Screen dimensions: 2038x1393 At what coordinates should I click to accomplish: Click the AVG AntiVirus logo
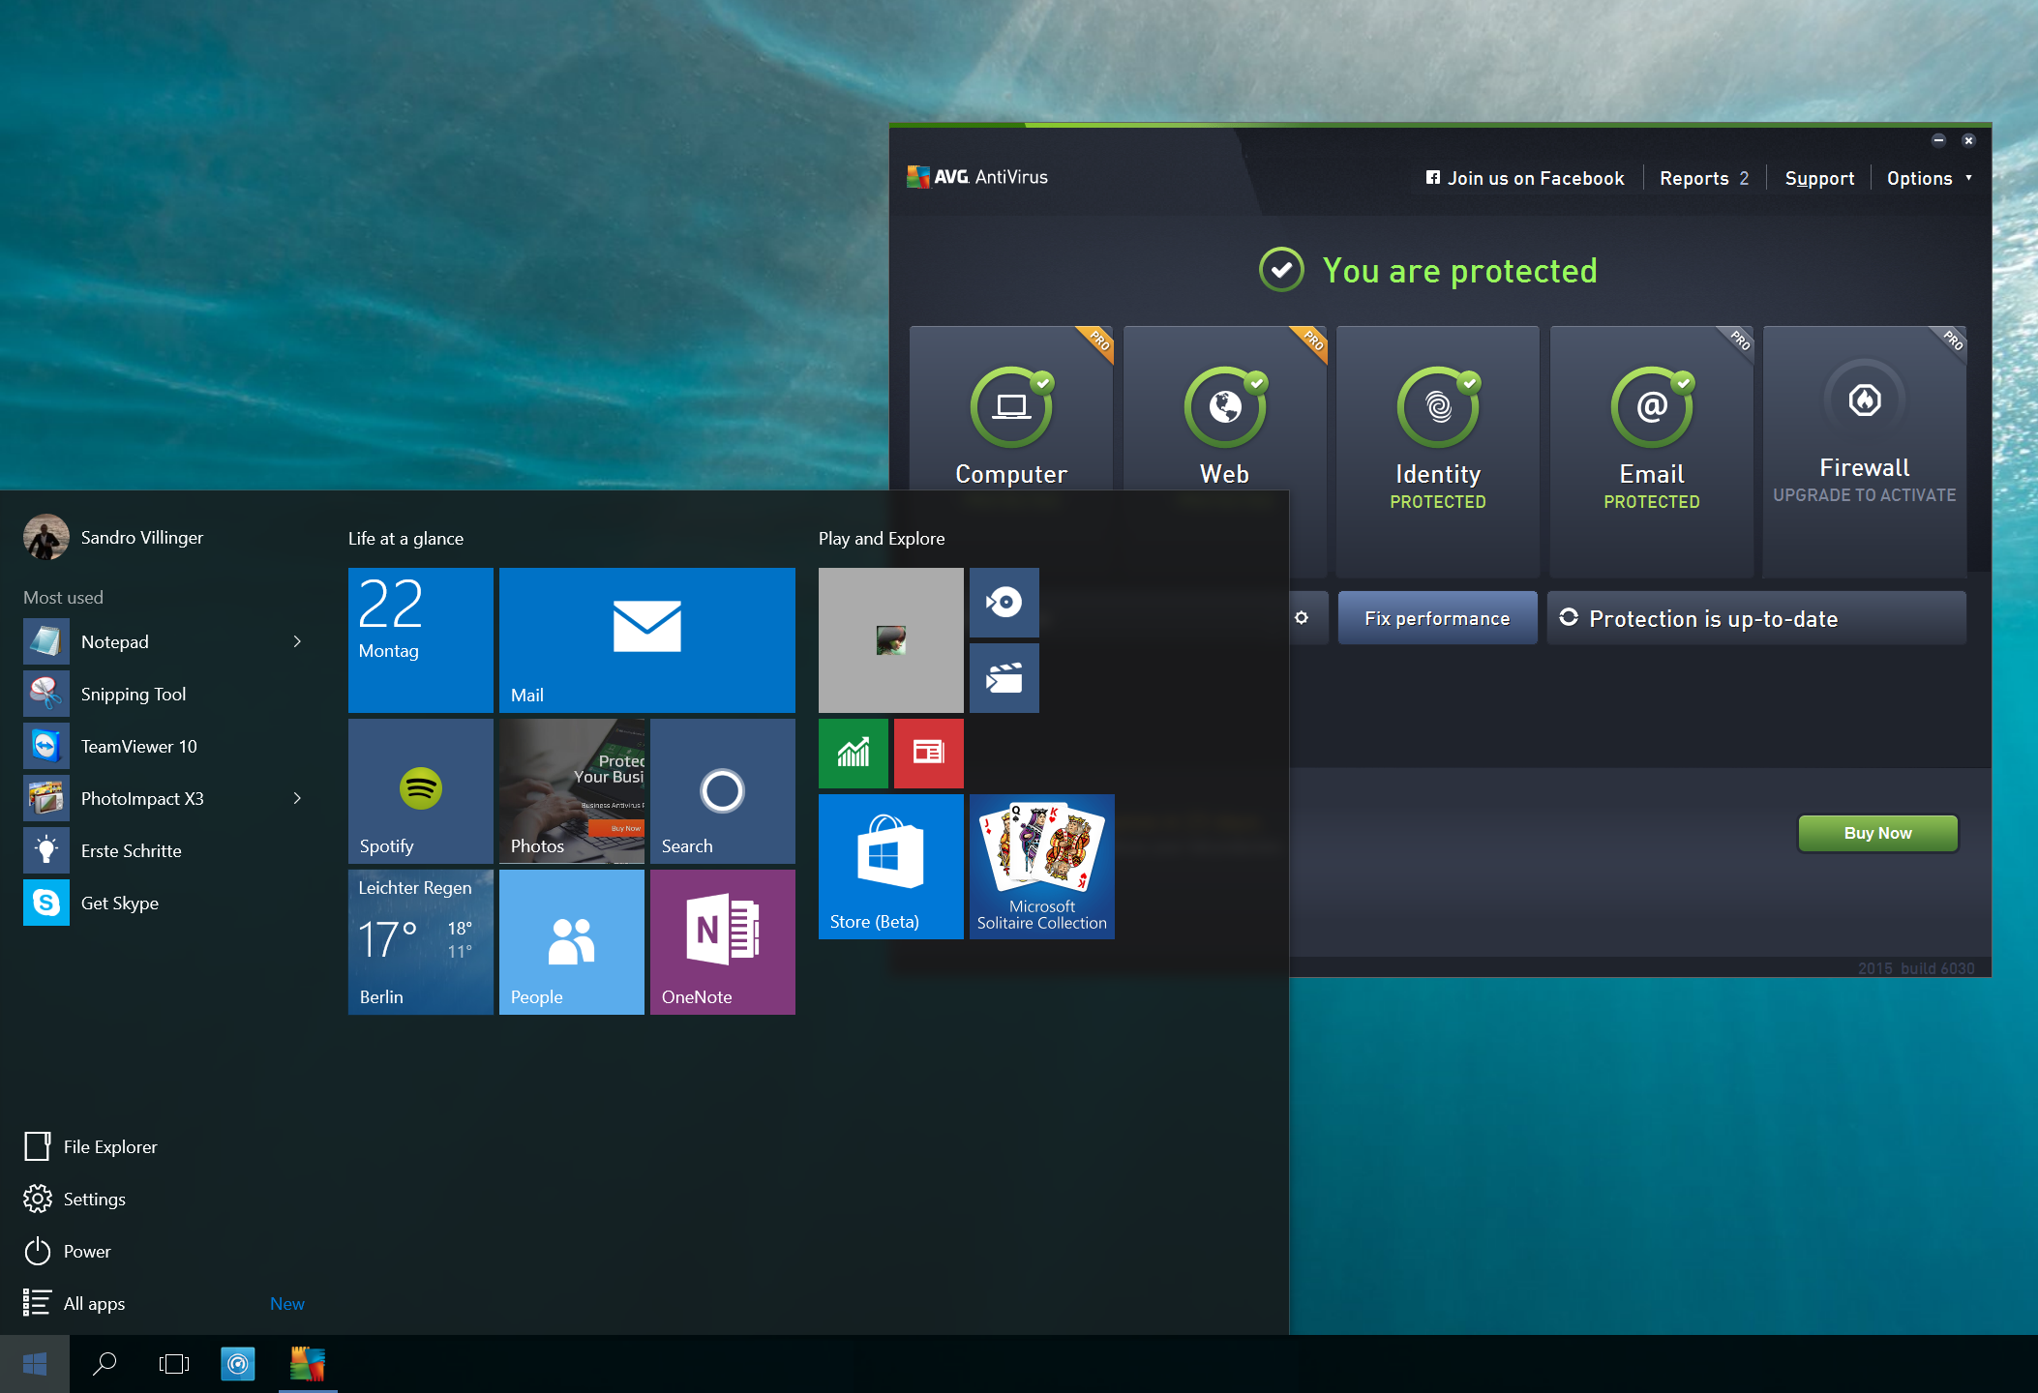[x=977, y=177]
